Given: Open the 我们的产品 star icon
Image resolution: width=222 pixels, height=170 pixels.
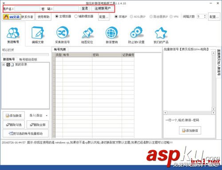Looking at the screenshot, I should [161, 35].
